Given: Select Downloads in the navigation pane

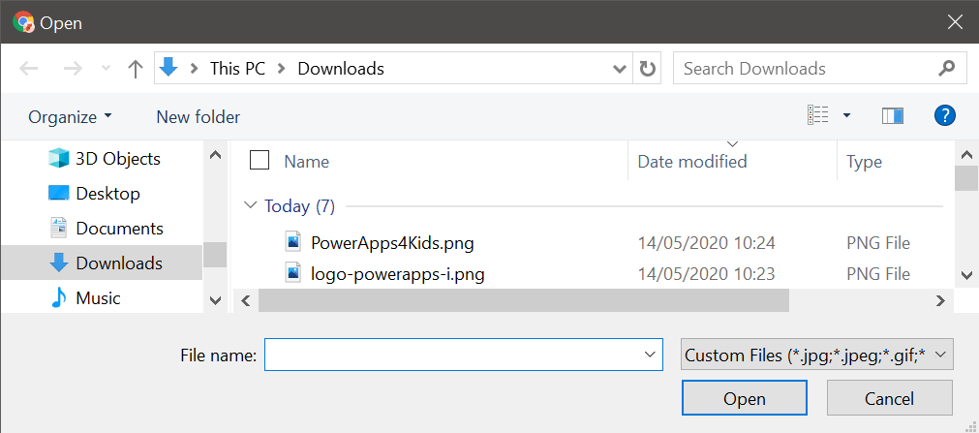Looking at the screenshot, I should [x=102, y=263].
